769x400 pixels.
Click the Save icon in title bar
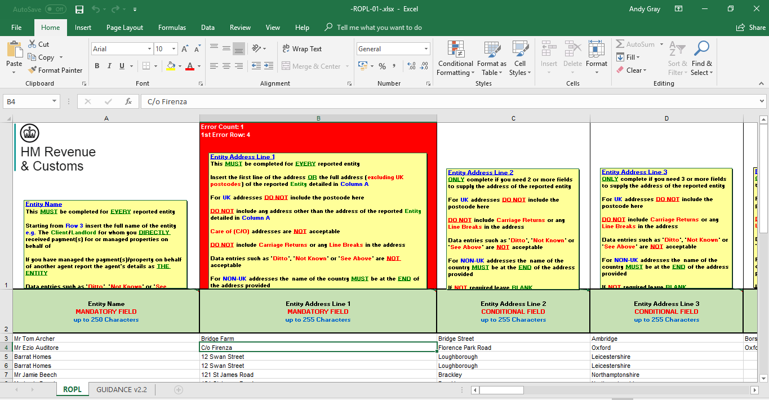click(x=79, y=10)
